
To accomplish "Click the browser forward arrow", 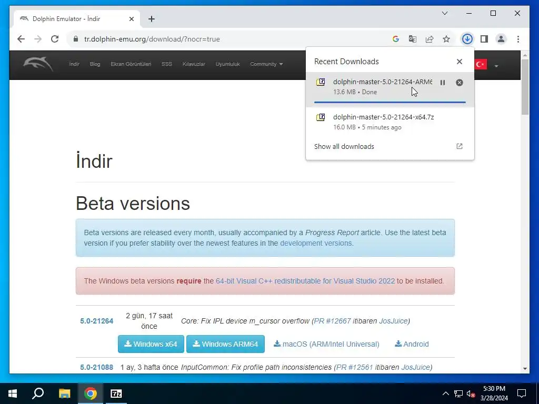I will coord(38,39).
